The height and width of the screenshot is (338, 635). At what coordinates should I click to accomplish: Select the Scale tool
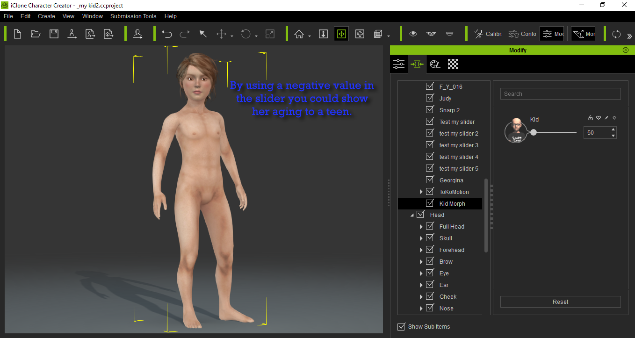[x=270, y=34]
